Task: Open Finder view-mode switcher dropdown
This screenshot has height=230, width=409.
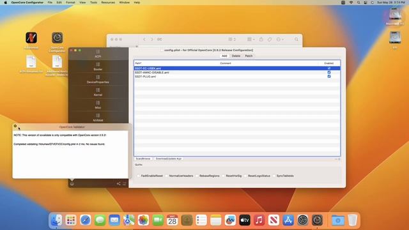Action: (232, 40)
